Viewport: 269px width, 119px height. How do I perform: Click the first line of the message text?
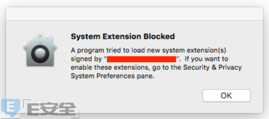pos(149,51)
